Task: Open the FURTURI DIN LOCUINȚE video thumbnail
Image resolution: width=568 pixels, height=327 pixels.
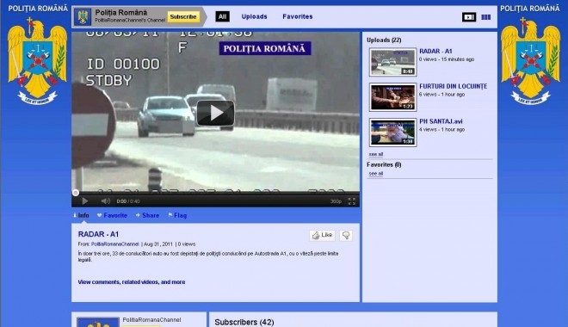Action: (393, 97)
